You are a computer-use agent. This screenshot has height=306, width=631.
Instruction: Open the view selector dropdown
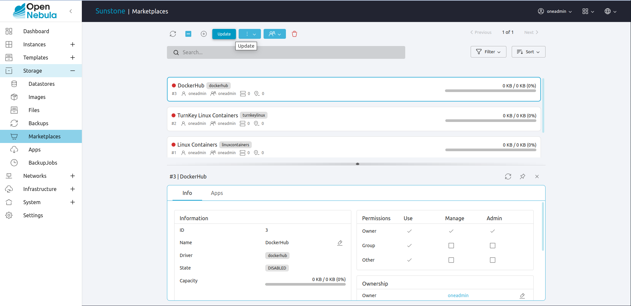click(588, 11)
